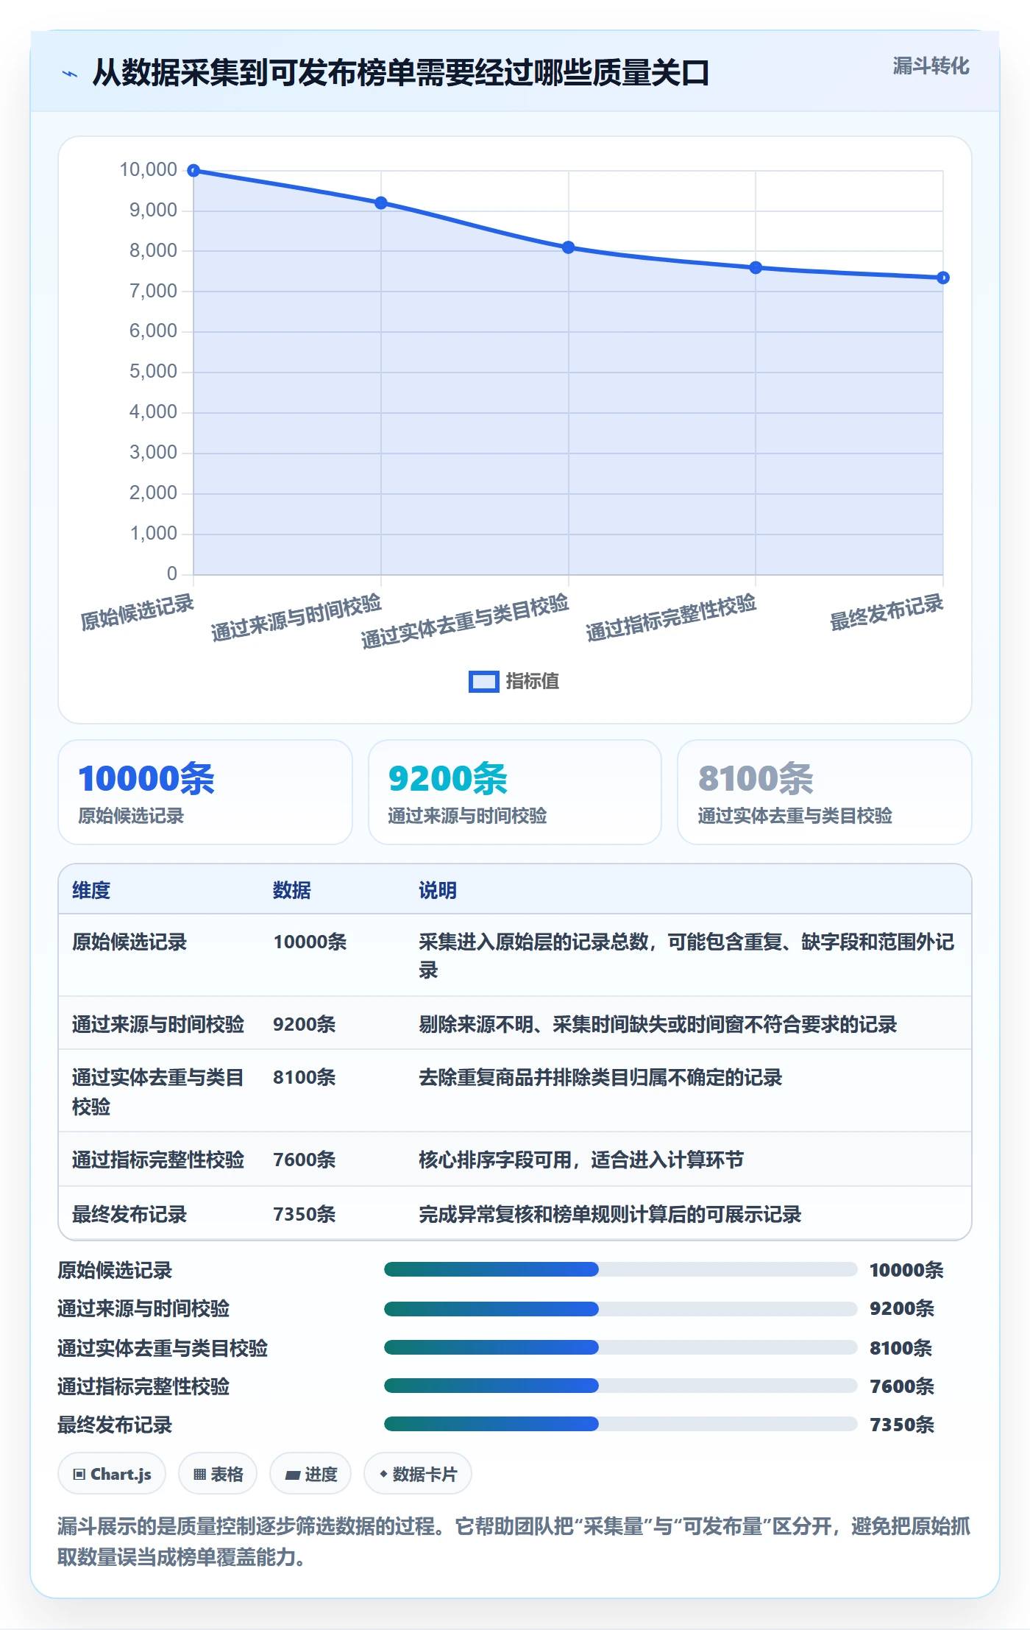Click the 通过指标完整性校验 chart data point
This screenshot has height=1630, width=1030.
[756, 268]
